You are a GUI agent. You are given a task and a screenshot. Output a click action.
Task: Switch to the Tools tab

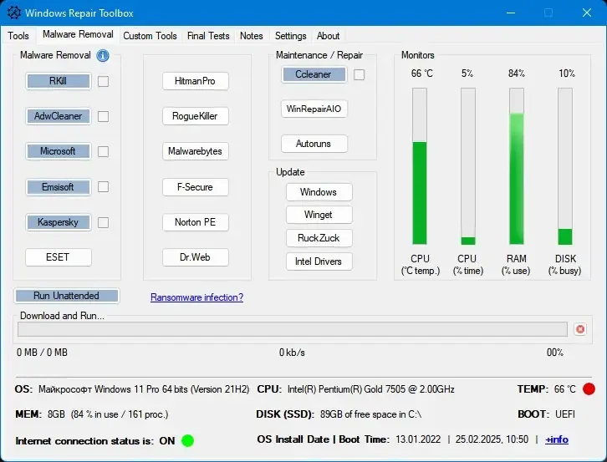(x=18, y=36)
